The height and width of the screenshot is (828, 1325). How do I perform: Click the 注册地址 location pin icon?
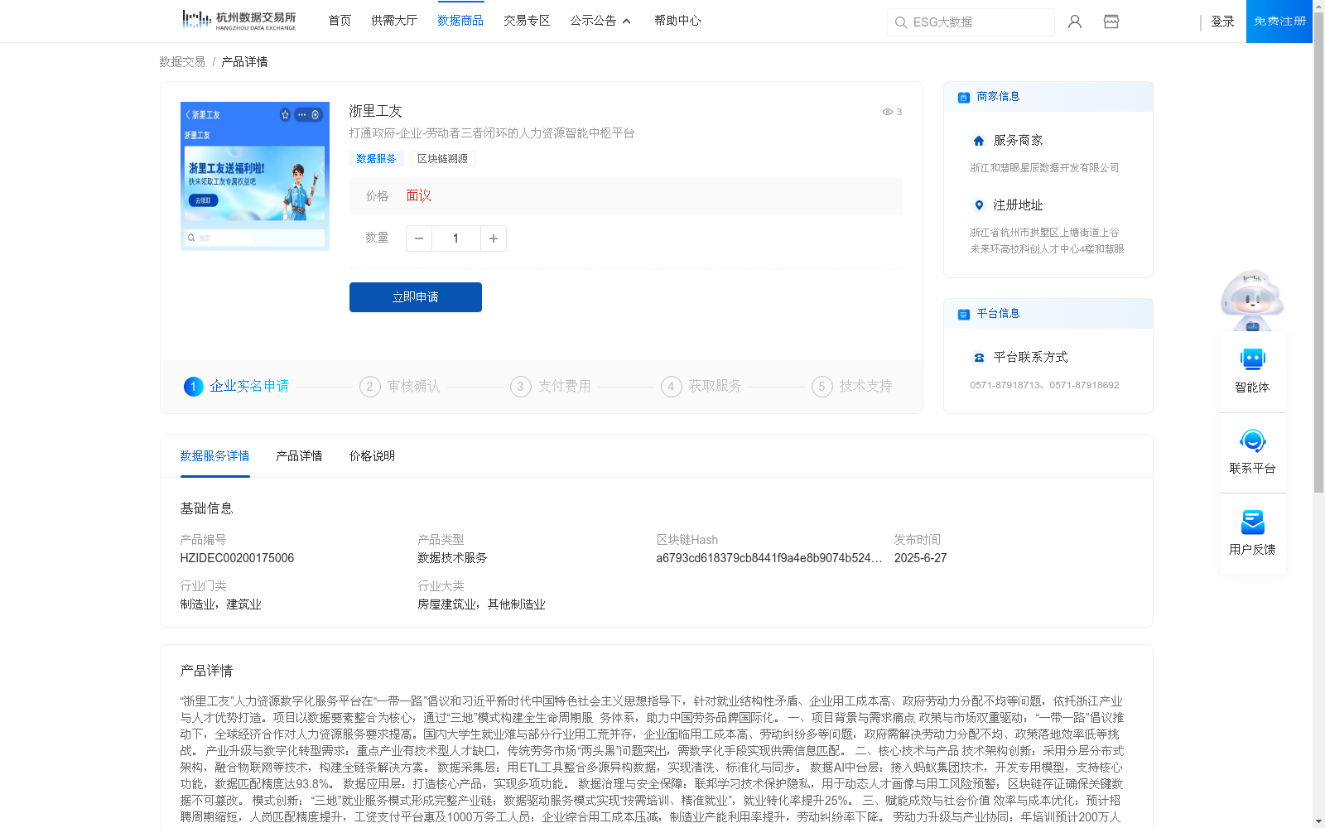pos(979,205)
